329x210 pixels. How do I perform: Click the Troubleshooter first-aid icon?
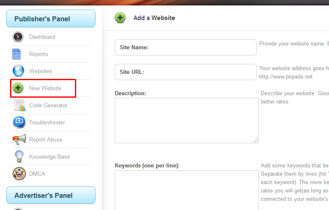coord(18,122)
